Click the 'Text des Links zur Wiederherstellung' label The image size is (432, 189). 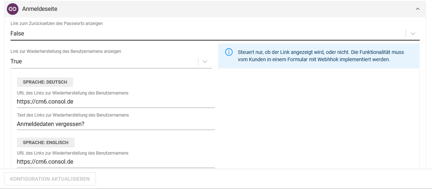click(x=73, y=115)
